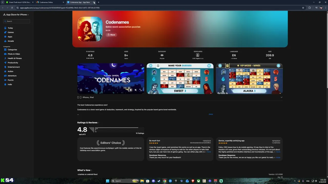Expand 'So much fun!' review with more
This screenshot has width=328, height=184.
pyautogui.click(x=209, y=152)
